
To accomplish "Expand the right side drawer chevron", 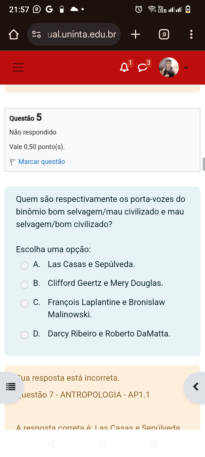I will click(196, 387).
